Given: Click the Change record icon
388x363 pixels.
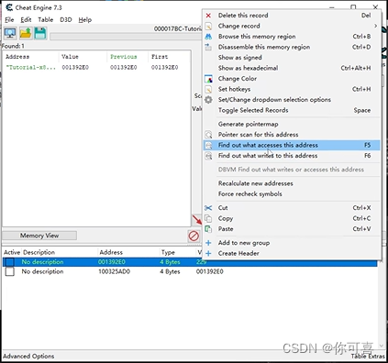Looking at the screenshot, I should click(x=208, y=26).
